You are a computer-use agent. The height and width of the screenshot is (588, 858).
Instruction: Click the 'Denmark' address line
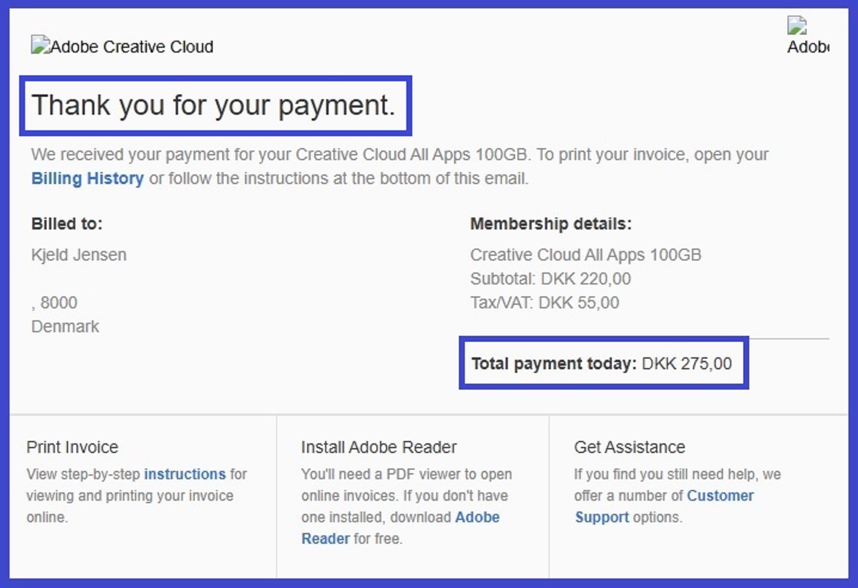65,326
